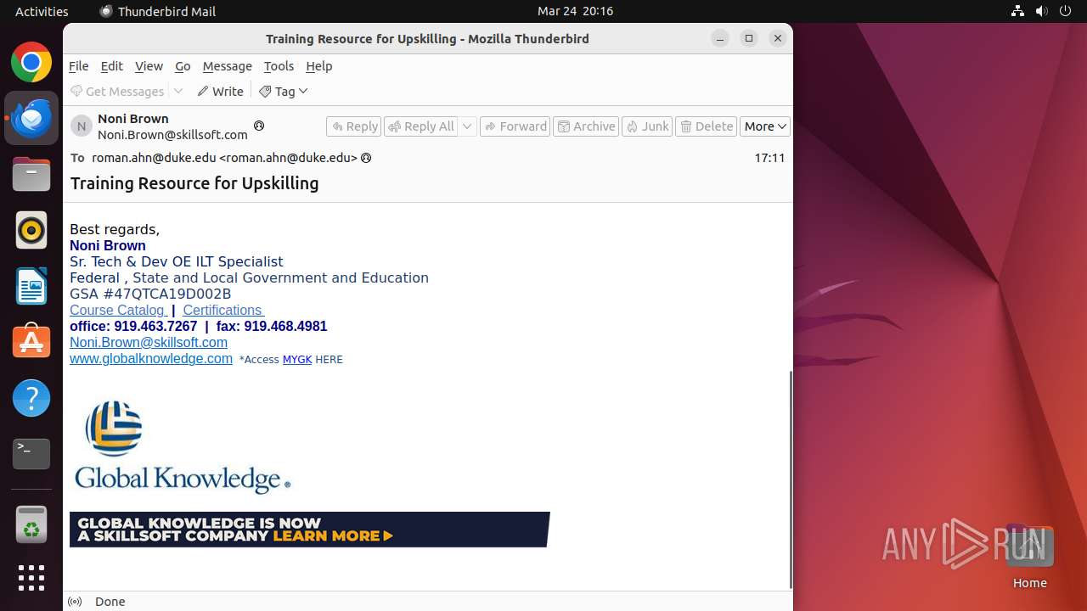Open LibreOffice Writer from dock
This screenshot has height=611, width=1087.
pyautogui.click(x=31, y=286)
